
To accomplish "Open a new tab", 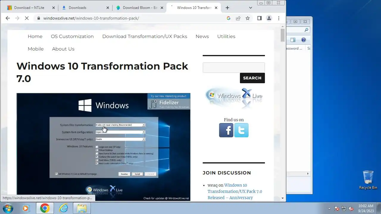I will [x=227, y=8].
